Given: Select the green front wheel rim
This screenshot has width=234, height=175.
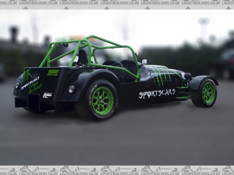Looking at the screenshot, I should coord(208,93).
